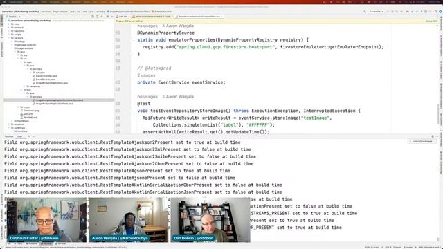443x249 pixels.
Task: Select the ImageAnalysisApplicationContainerTests.java editor tab
Action: click(x=199, y=17)
